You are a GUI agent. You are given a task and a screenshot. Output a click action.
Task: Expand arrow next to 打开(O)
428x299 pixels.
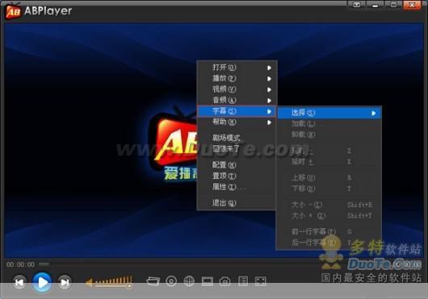[x=269, y=68]
